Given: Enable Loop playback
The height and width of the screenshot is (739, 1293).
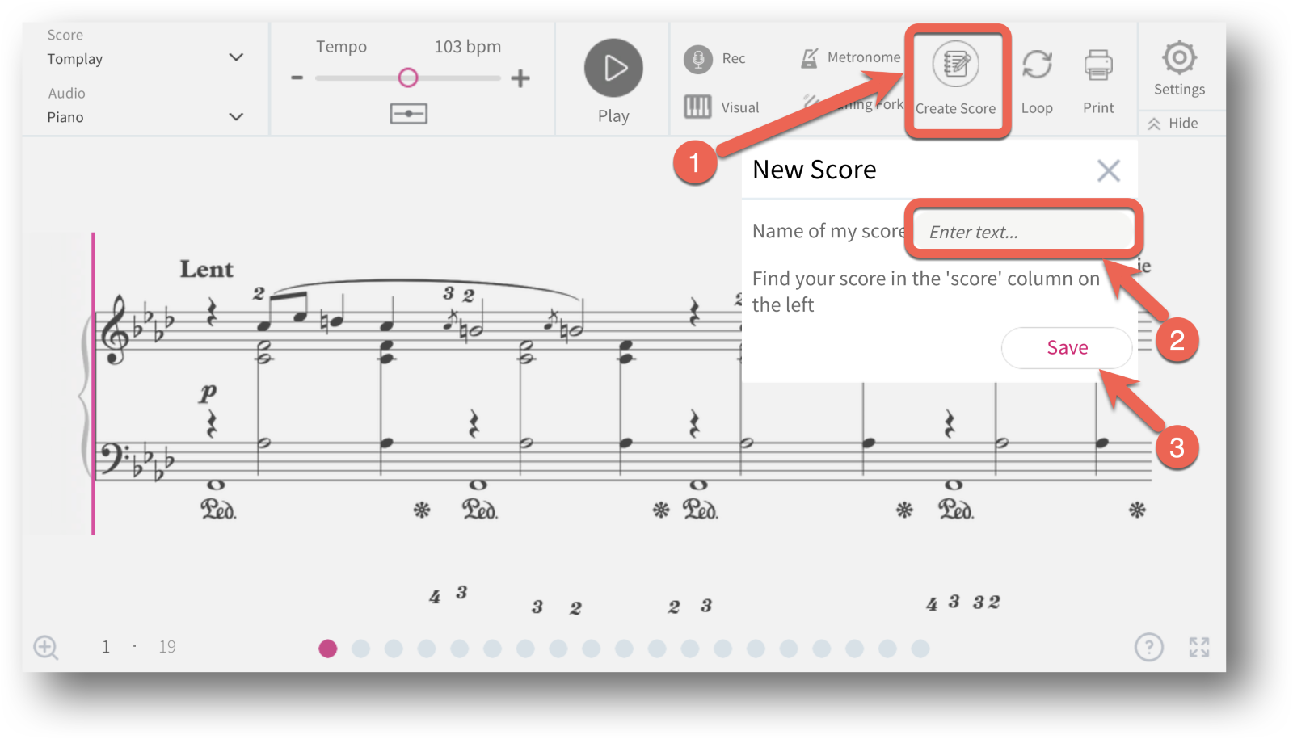Looking at the screenshot, I should [x=1037, y=65].
